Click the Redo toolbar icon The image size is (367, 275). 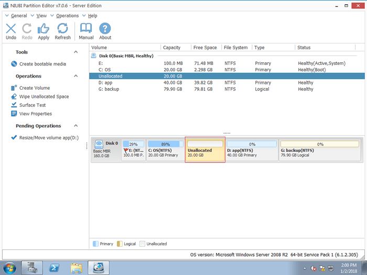tap(27, 29)
